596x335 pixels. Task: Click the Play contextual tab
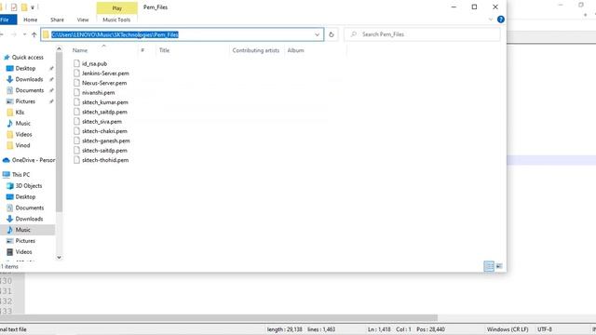(117, 8)
